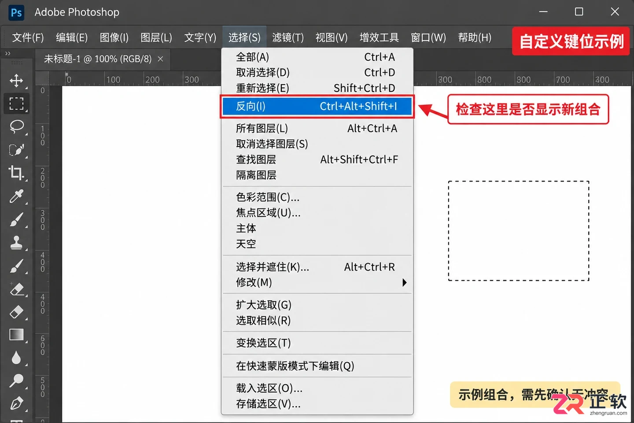This screenshot has height=423, width=634.
Task: Select the Blur droplet tool
Action: pos(16,358)
